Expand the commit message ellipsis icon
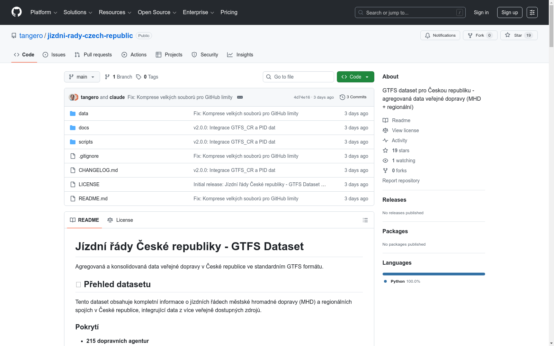This screenshot has width=554, height=346. tap(240, 97)
